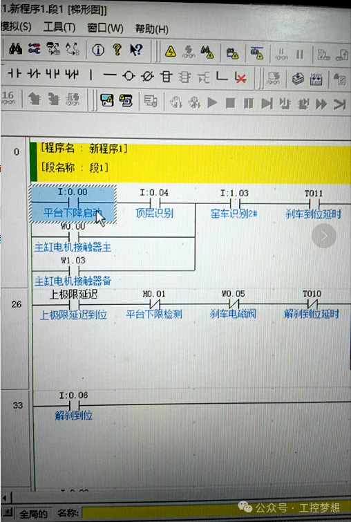
Task: Click the Compile stacked layers icon
Action: (x=298, y=79)
